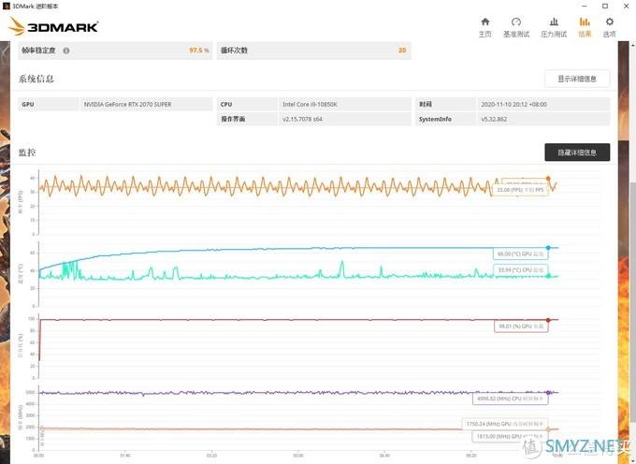Screen dimensions: 636x464
Task: Click the SystemInfo label cell
Action: click(445, 119)
